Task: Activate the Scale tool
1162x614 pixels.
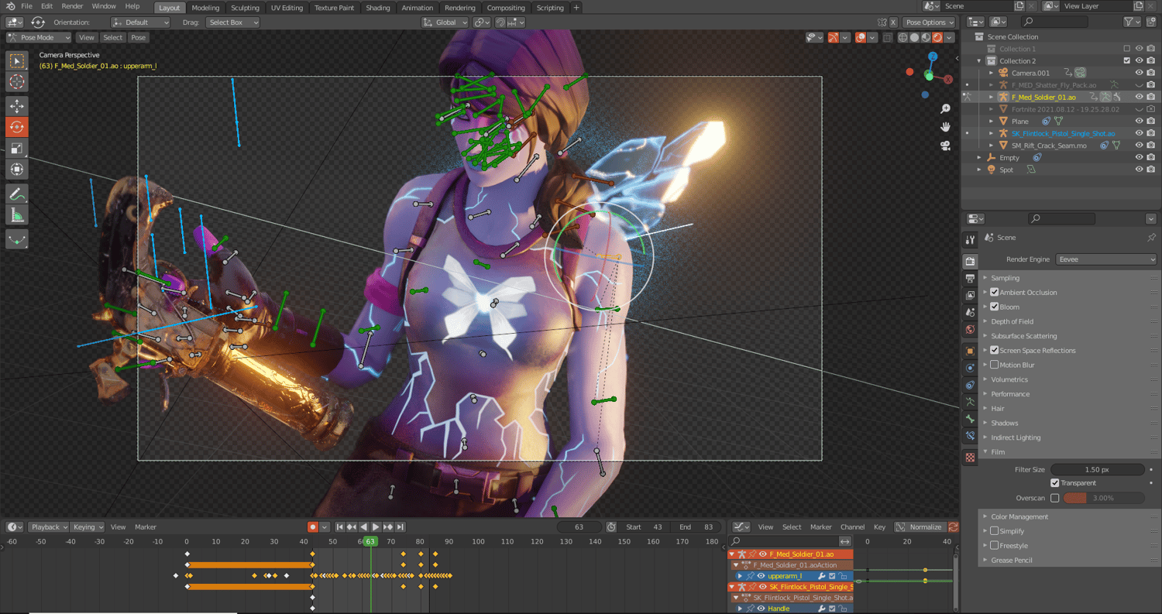Action: pyautogui.click(x=17, y=148)
